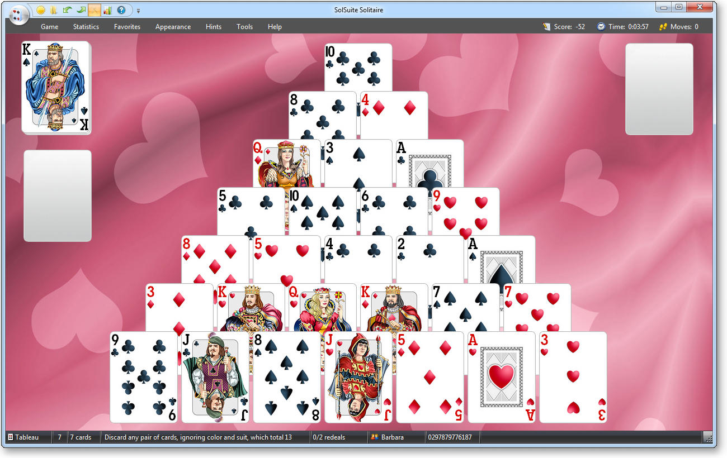Image resolution: width=727 pixels, height=458 pixels.
Task: Open the Tools menu
Action: pos(244,27)
